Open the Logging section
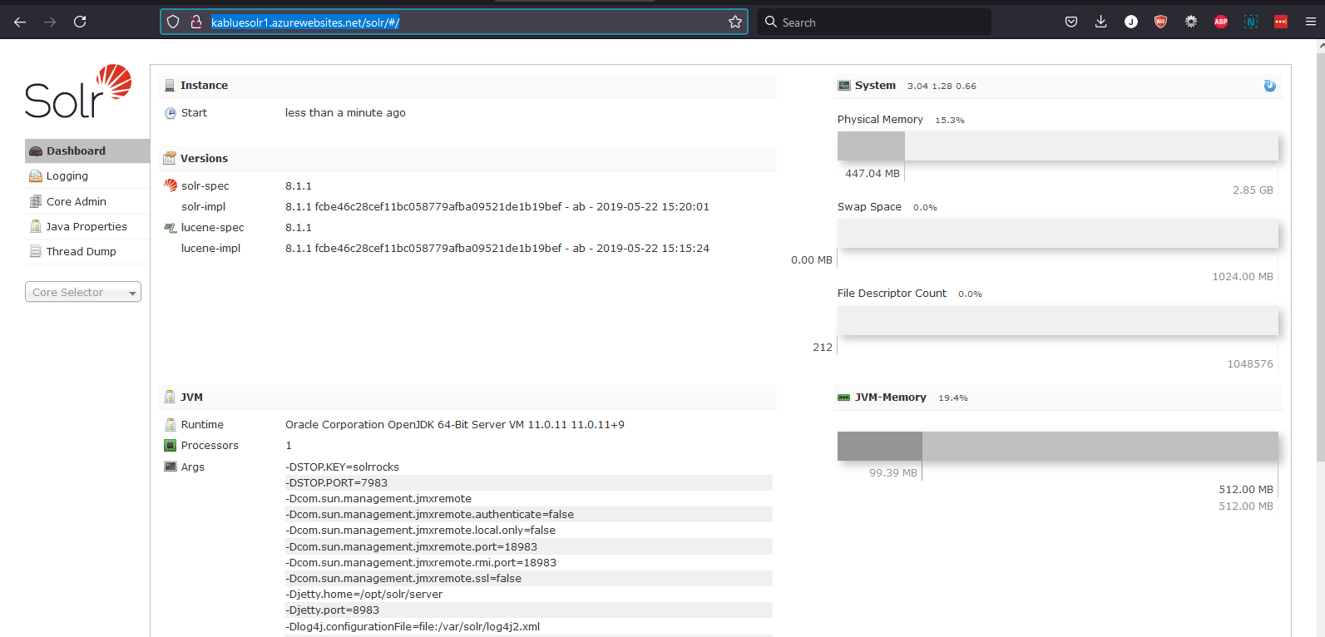This screenshot has width=1325, height=637. [x=67, y=176]
